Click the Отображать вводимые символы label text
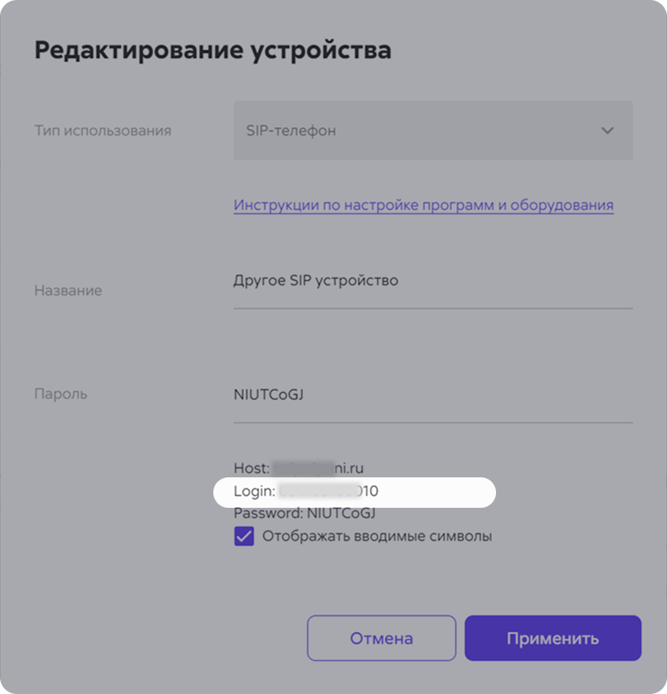Viewport: 667px width, 694px height. pyautogui.click(x=377, y=536)
